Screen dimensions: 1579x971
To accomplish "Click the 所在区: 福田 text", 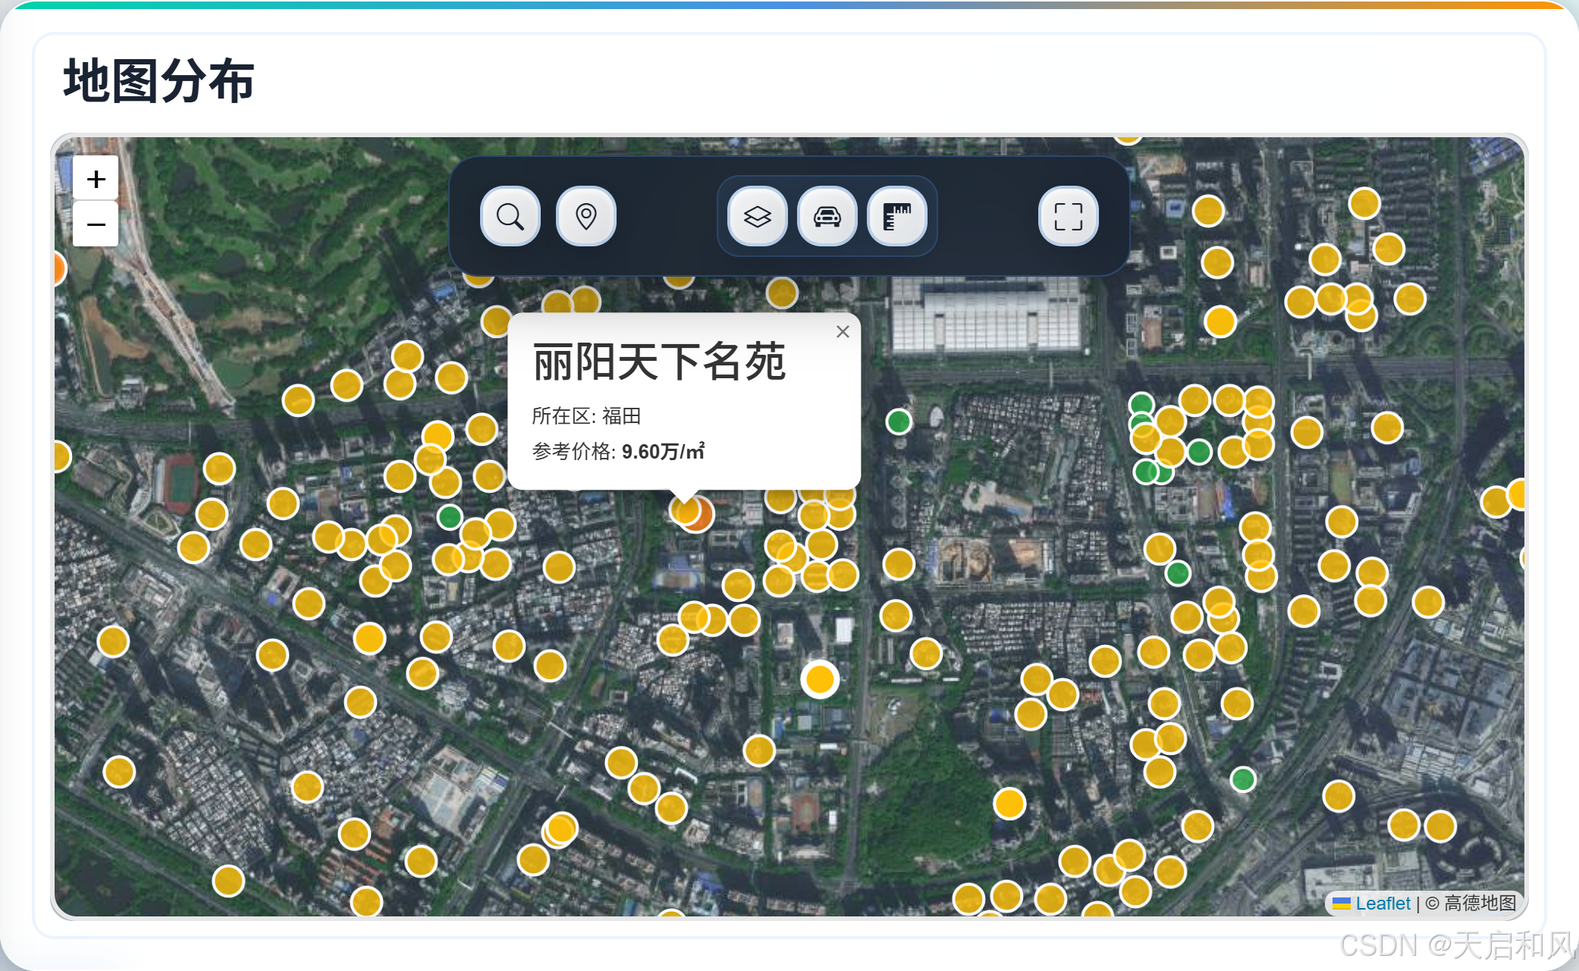I will click(586, 415).
